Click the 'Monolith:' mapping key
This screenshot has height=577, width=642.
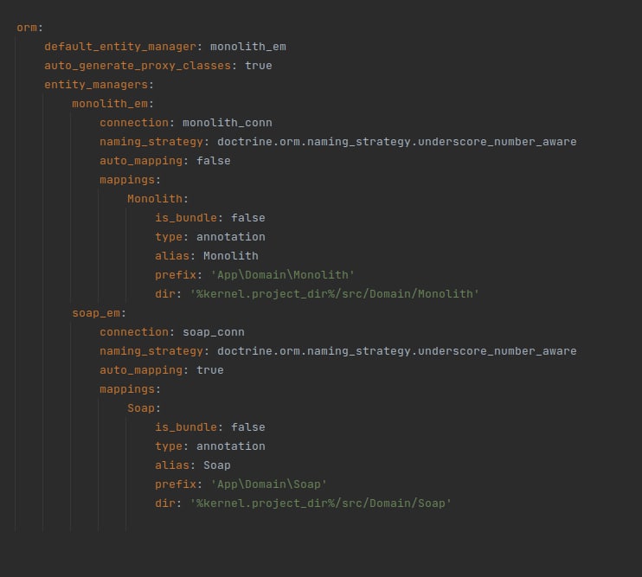(157, 199)
